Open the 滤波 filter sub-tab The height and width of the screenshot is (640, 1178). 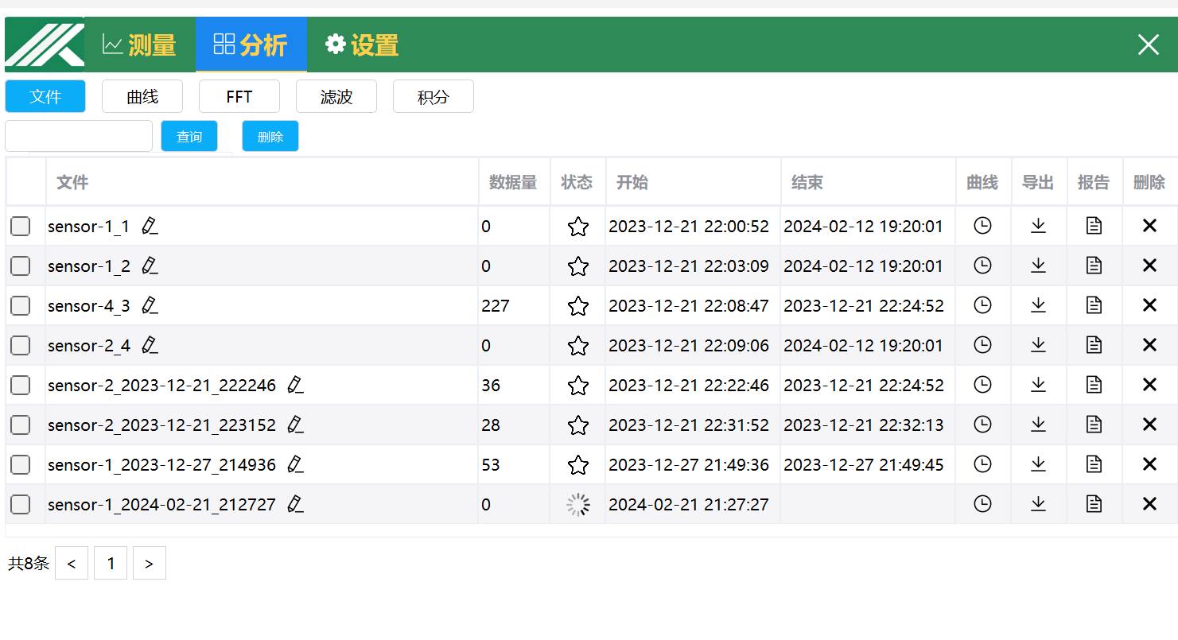336,96
